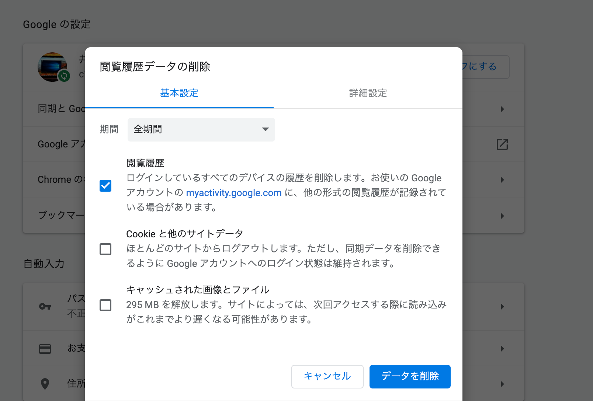Tick the キャッシュされた画像とファイル checkbox
This screenshot has height=401, width=593.
pyautogui.click(x=105, y=305)
